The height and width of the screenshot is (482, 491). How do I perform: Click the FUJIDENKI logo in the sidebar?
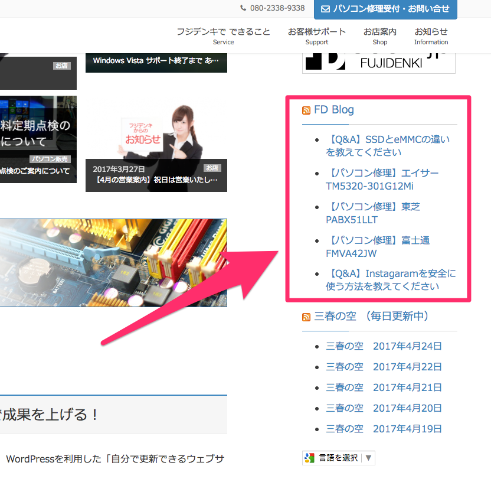pyautogui.click(x=378, y=62)
